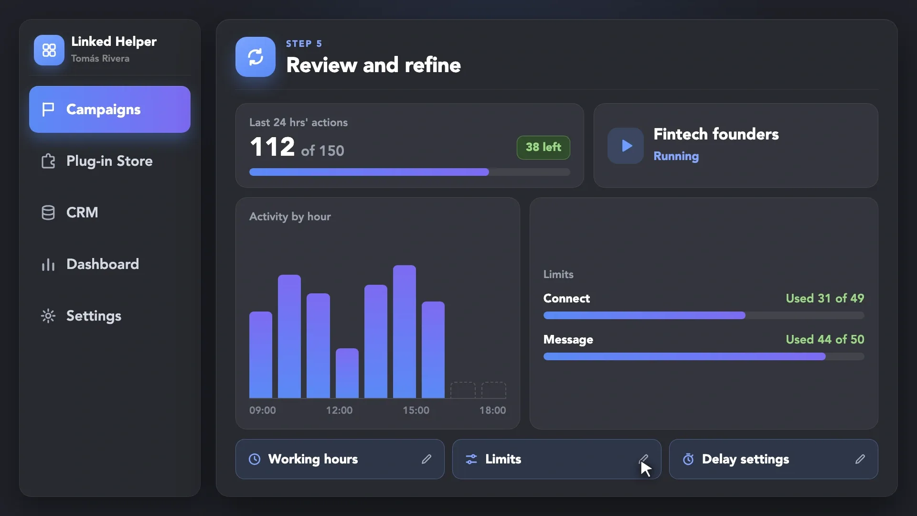Open the Dashboard section
This screenshot has height=516, width=917.
(x=109, y=264)
